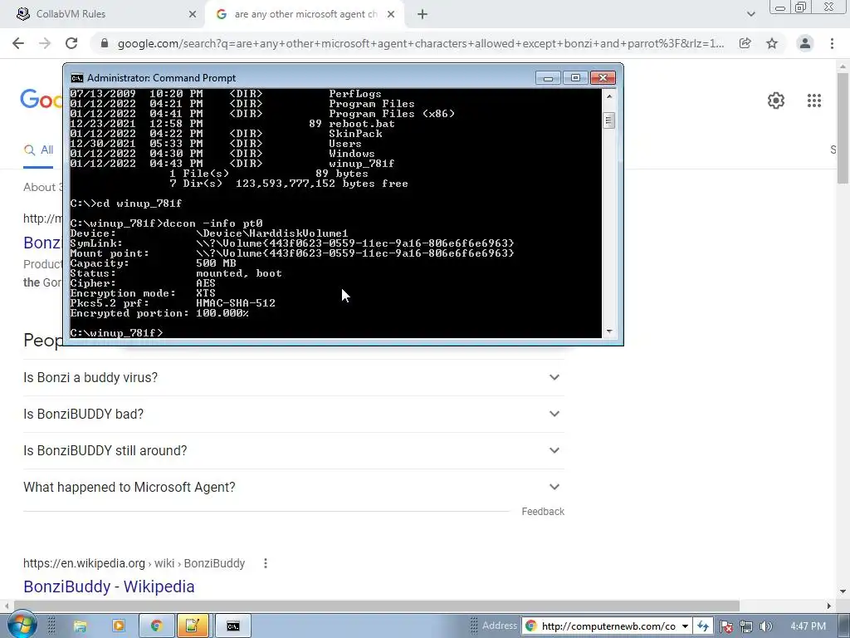Switch to Chrome from the taskbar
Image resolution: width=850 pixels, height=638 pixels.
click(x=157, y=626)
